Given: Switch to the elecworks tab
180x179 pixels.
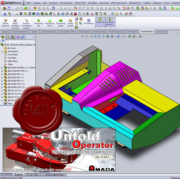Looking at the screenshot, I should (x=161, y=32).
